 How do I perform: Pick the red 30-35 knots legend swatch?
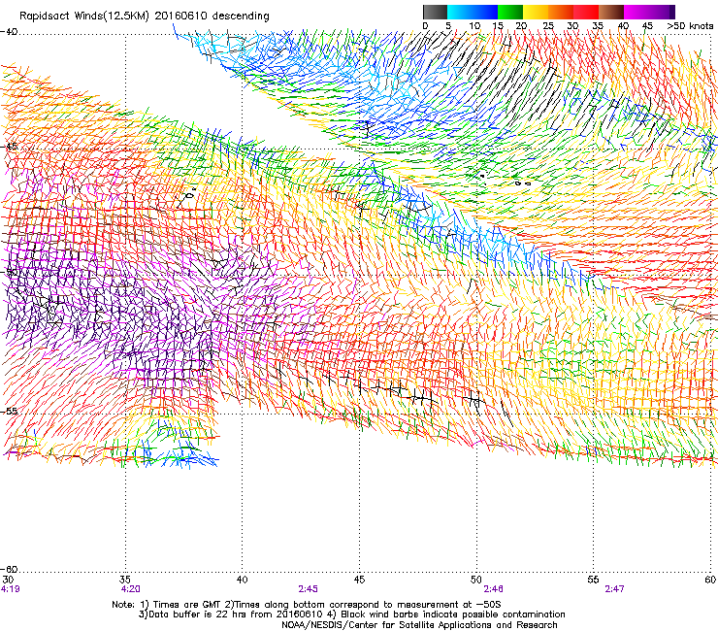(586, 12)
